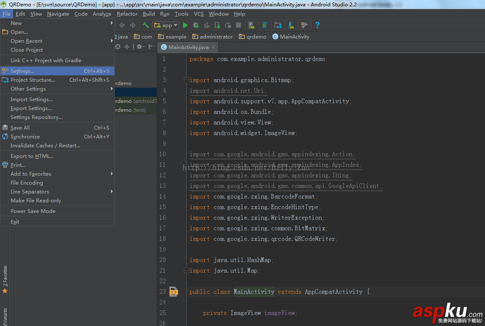Open the Refactor menu
The height and width of the screenshot is (326, 485).
point(127,14)
